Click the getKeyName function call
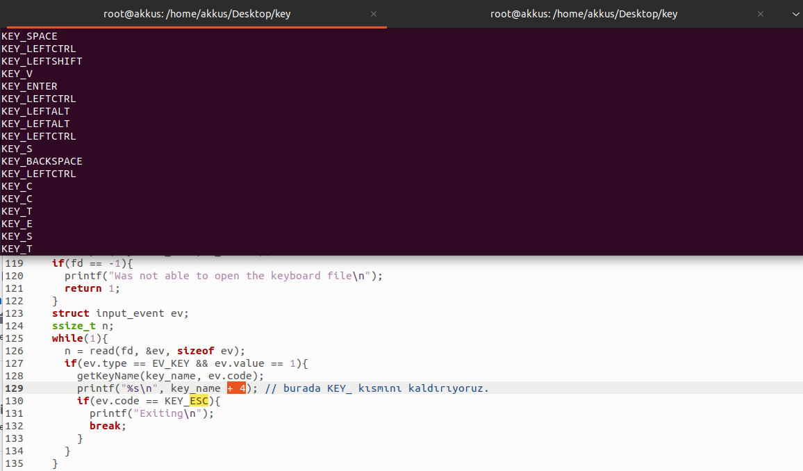This screenshot has width=803, height=471. [x=108, y=376]
